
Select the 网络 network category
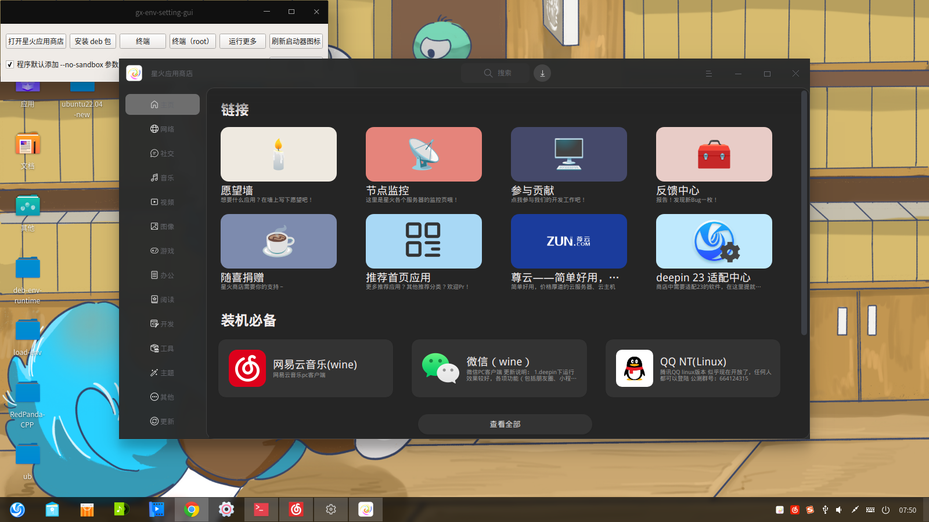(x=163, y=129)
